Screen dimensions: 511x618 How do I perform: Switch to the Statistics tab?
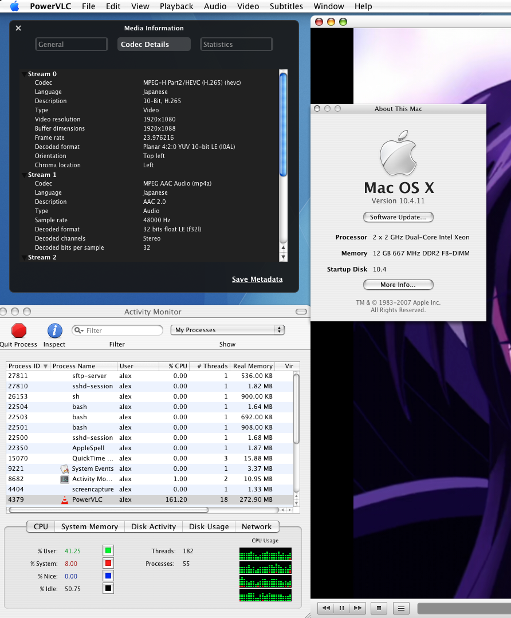236,44
